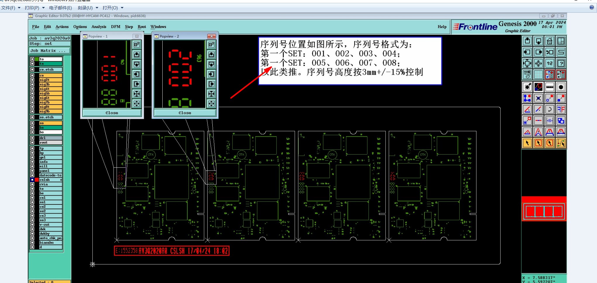The image size is (597, 283).
Task: Click the pan left icon in main toolbar
Action: (x=527, y=52)
